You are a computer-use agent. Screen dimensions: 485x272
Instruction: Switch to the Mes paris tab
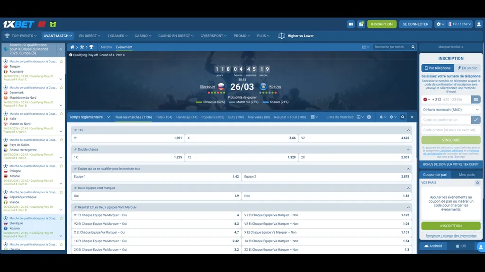(x=467, y=175)
